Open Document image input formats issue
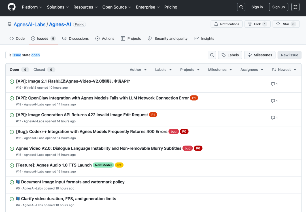This screenshot has width=306, height=212. [x=70, y=182]
